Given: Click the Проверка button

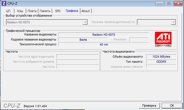Looking at the screenshot, I should tap(149, 105).
